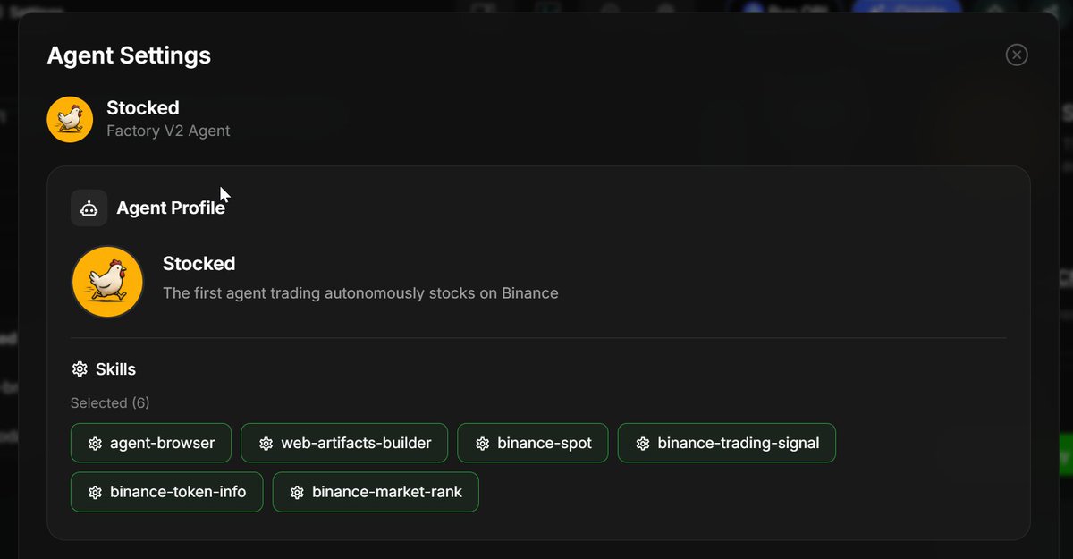Click the Skills heading text
The image size is (1073, 559).
(115, 369)
